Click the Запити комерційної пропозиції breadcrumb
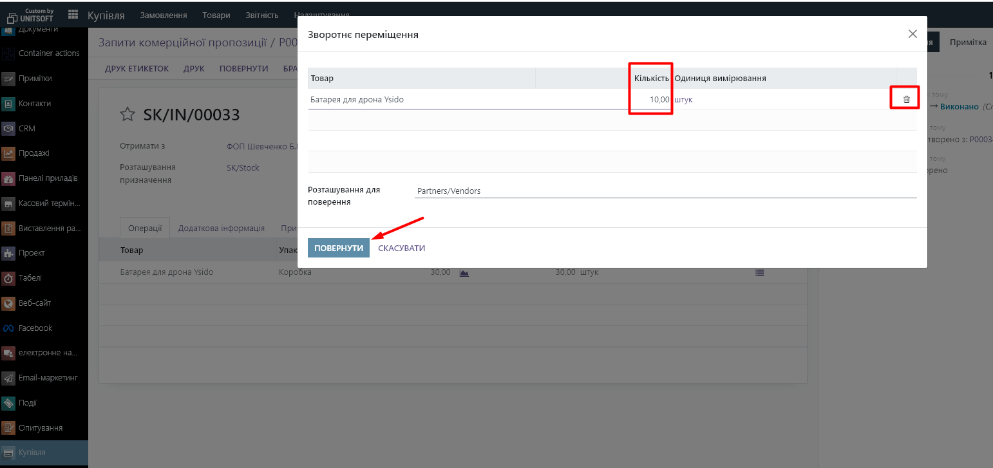Image resolution: width=993 pixels, height=468 pixels. click(182, 42)
